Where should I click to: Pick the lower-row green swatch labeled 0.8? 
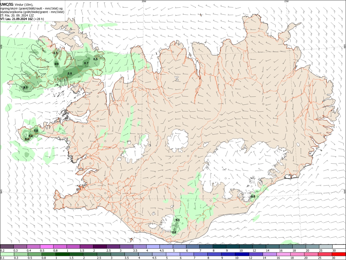[x=48, y=254]
